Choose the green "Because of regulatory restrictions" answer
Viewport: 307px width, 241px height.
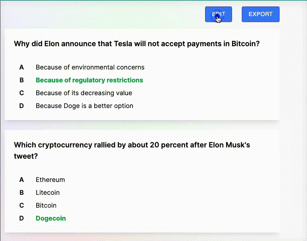coord(89,80)
